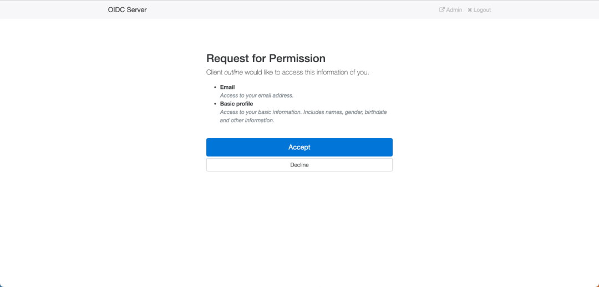Open the Admin link in navbar
Screen dimensions: 599x287
(x=451, y=10)
